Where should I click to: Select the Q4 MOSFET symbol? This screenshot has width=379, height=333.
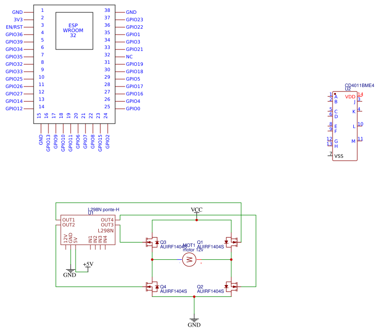(x=152, y=287)
